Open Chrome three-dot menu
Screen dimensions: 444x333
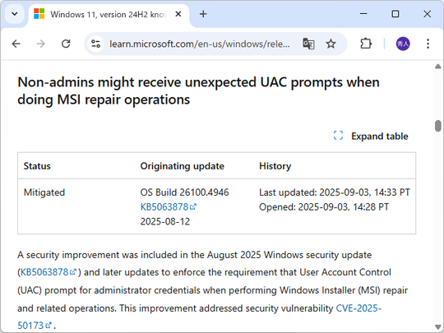tap(428, 44)
